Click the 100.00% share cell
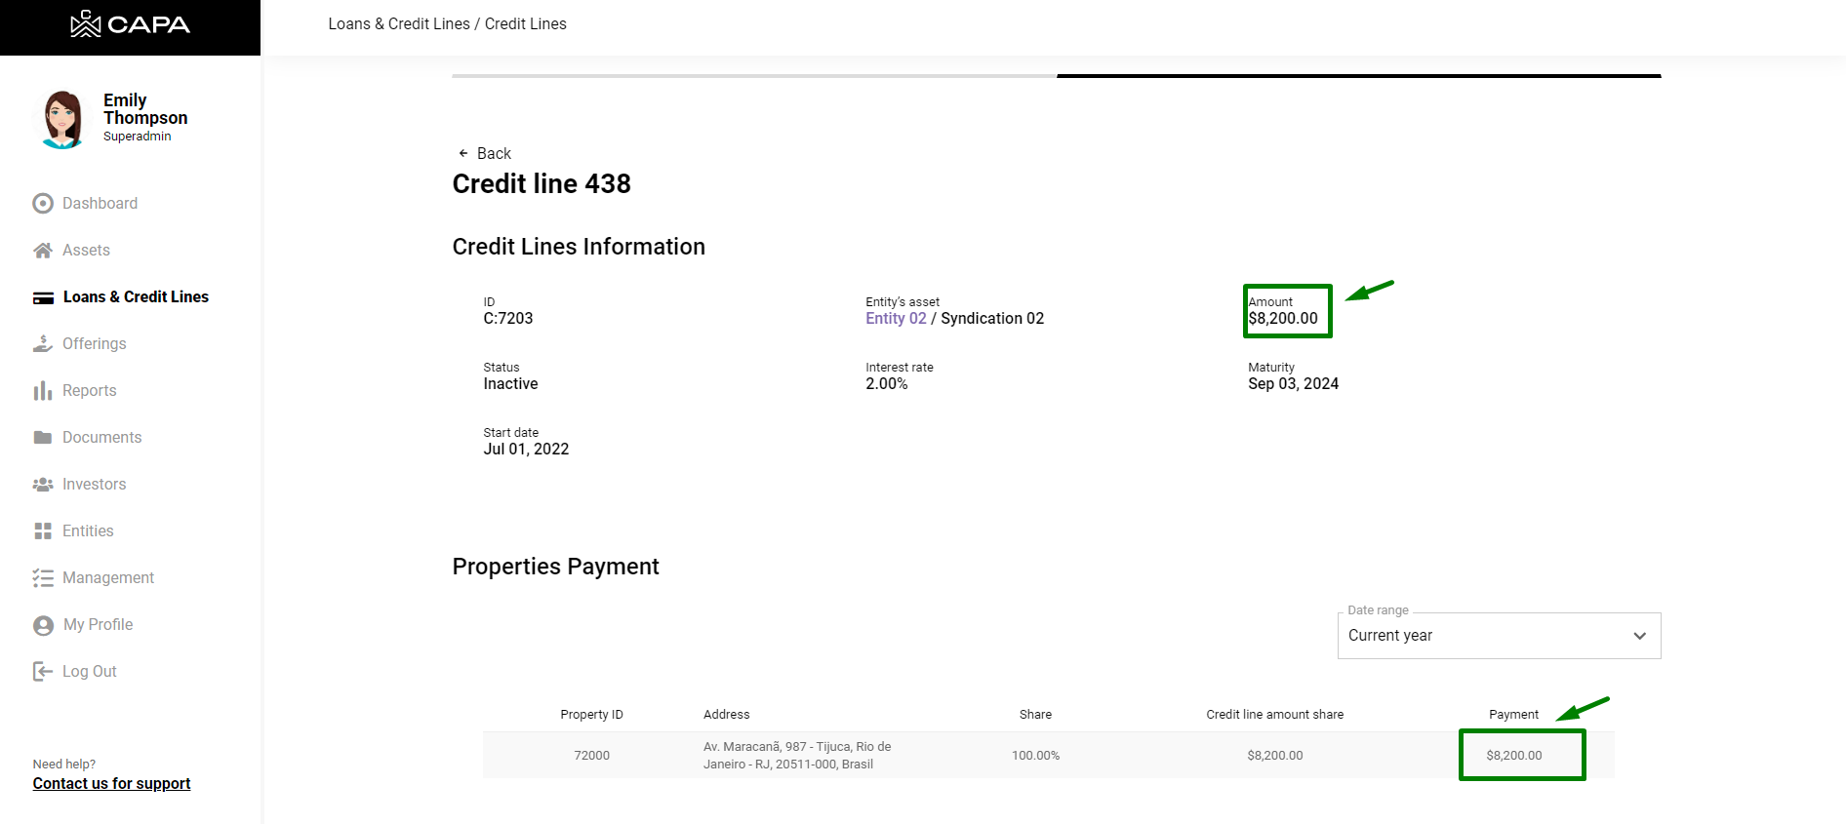 point(1035,755)
